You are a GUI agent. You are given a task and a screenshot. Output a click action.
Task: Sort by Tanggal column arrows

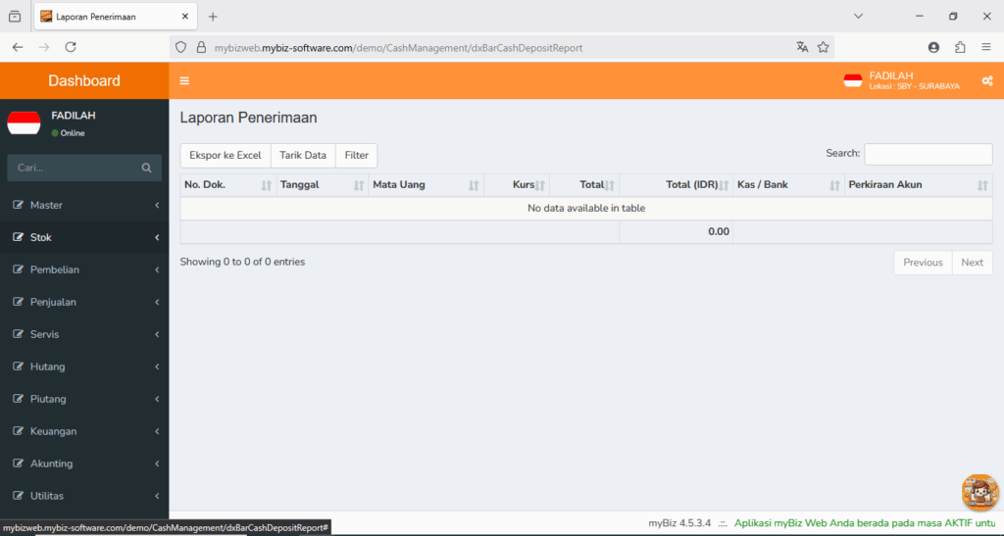pyautogui.click(x=359, y=185)
